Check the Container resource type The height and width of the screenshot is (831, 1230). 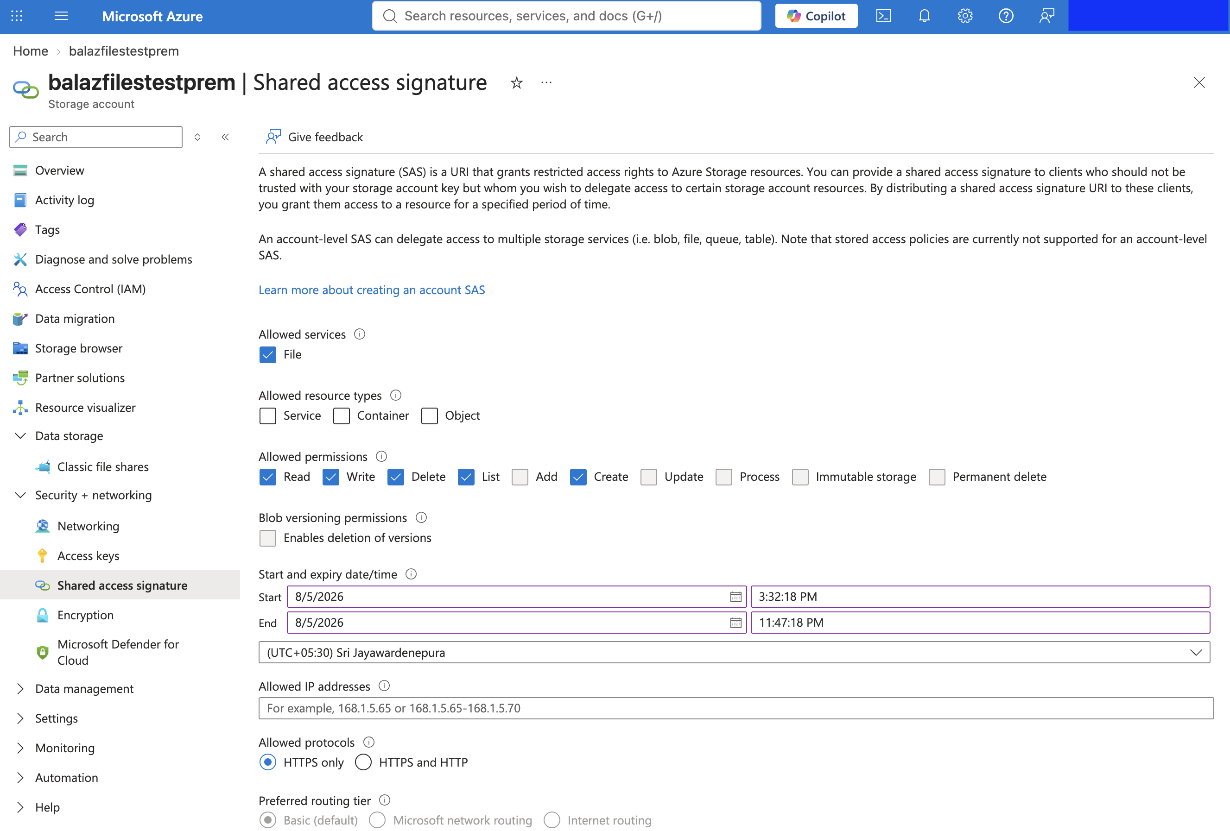tap(342, 416)
